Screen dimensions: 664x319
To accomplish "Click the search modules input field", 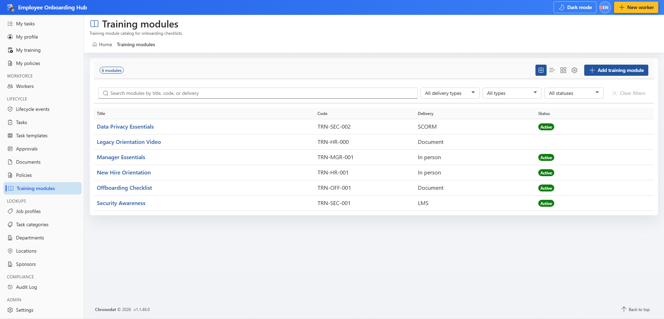I will pos(258,93).
